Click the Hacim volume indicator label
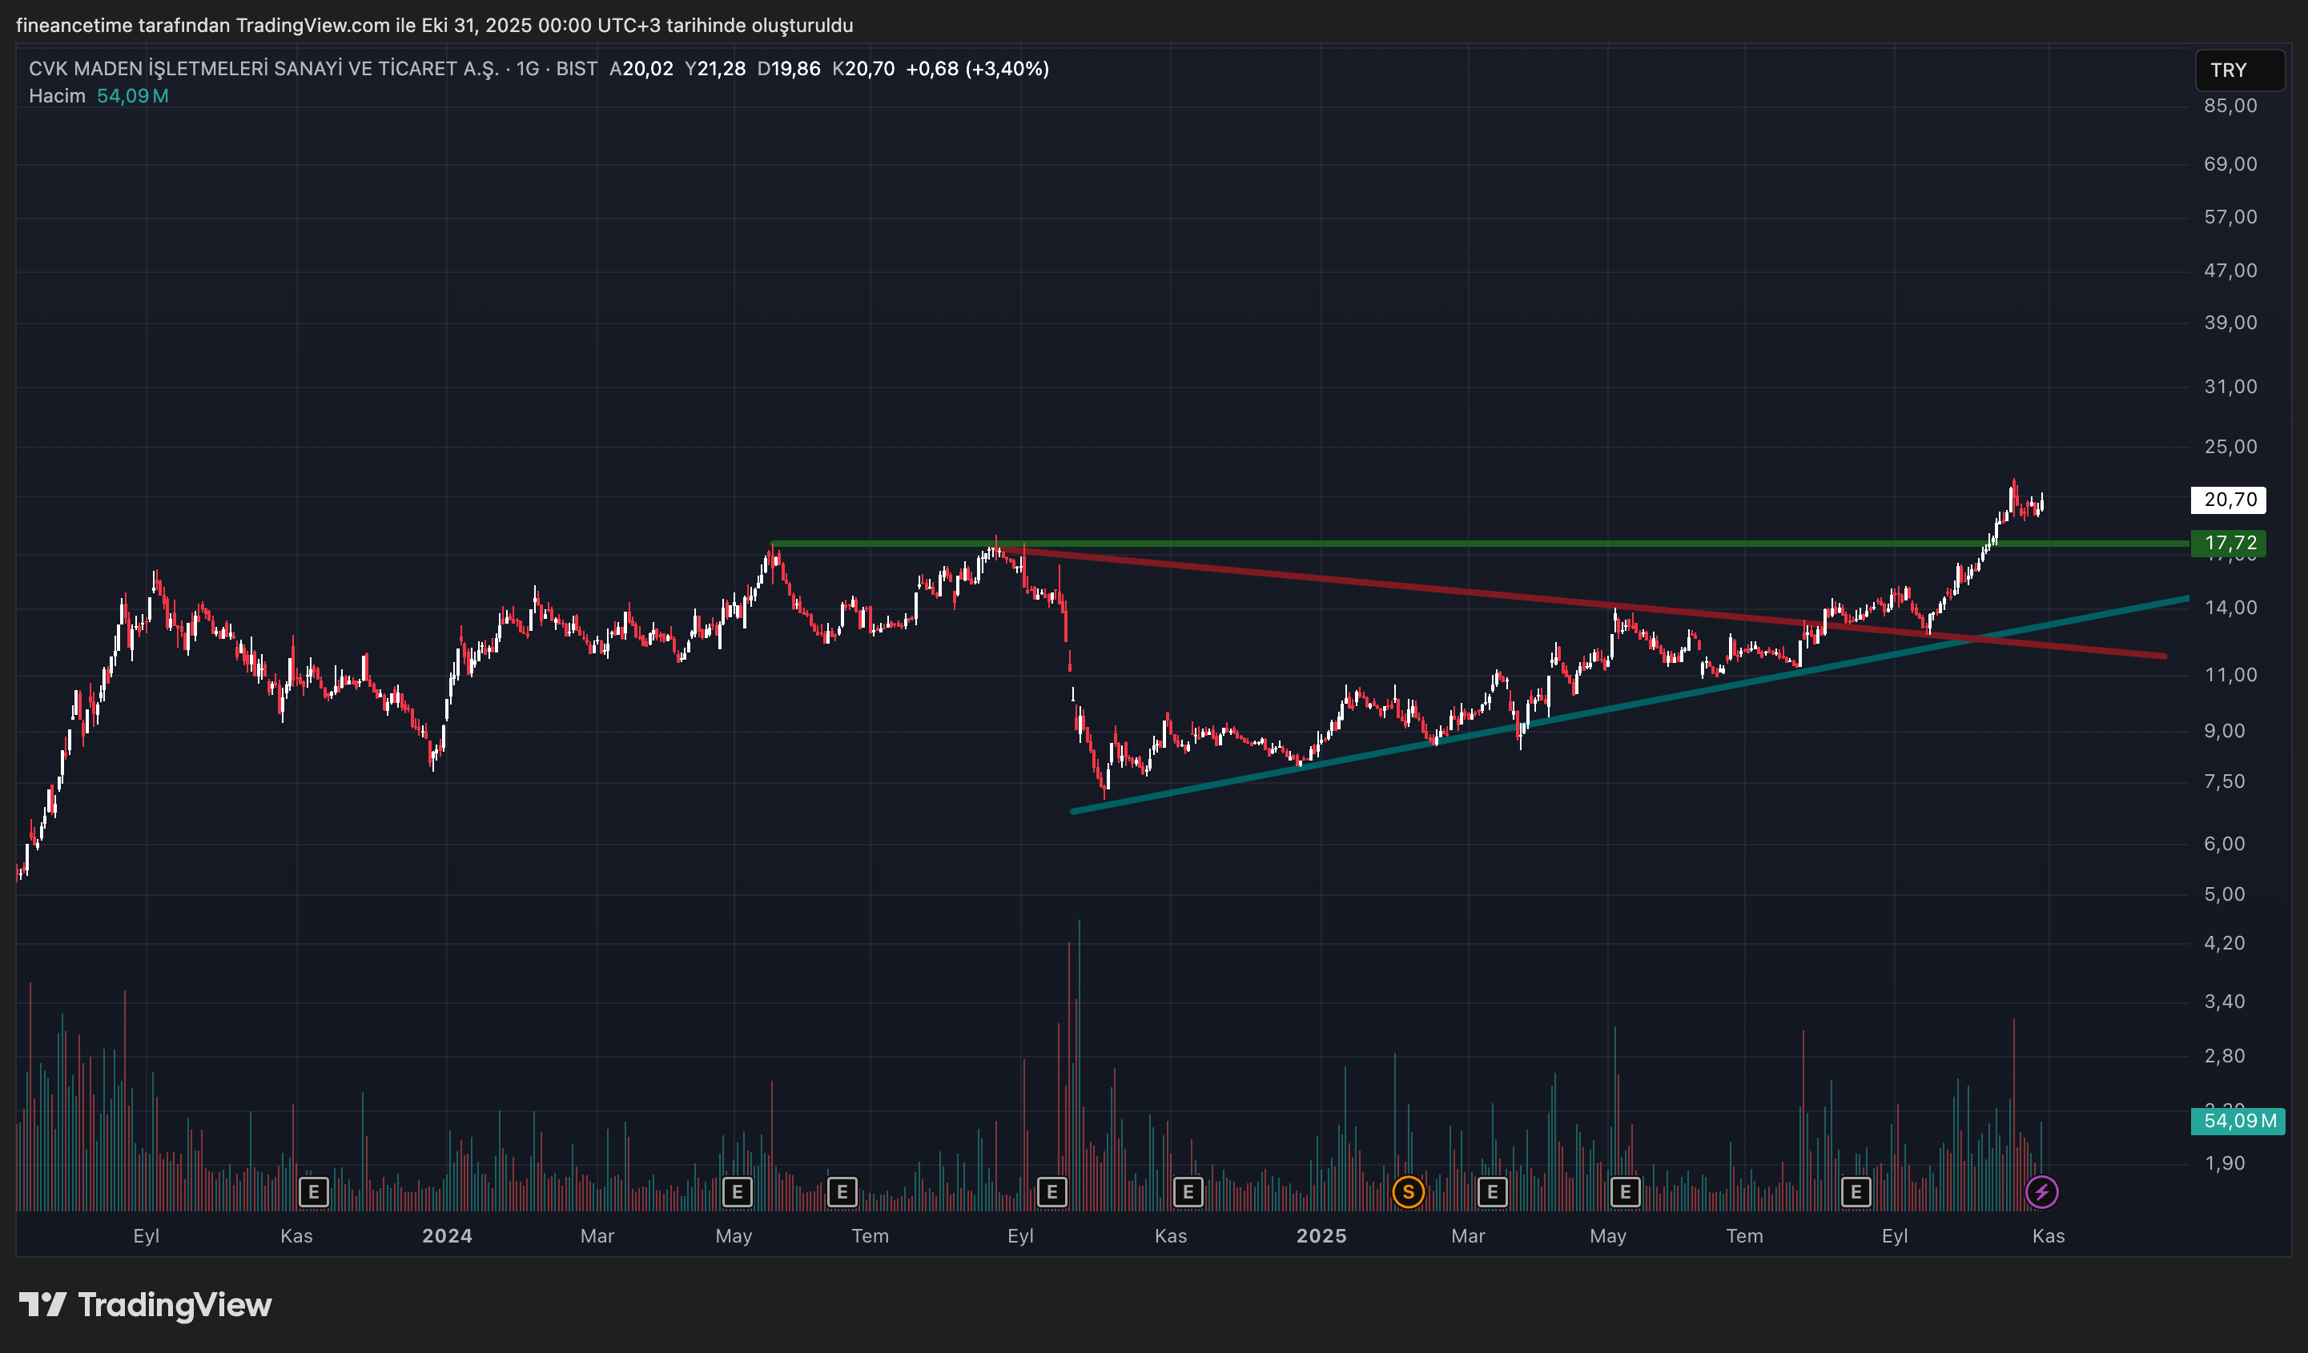2308x1353 pixels. coord(57,96)
